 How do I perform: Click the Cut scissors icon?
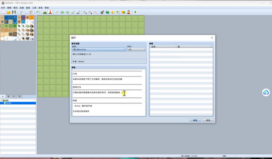21,12
